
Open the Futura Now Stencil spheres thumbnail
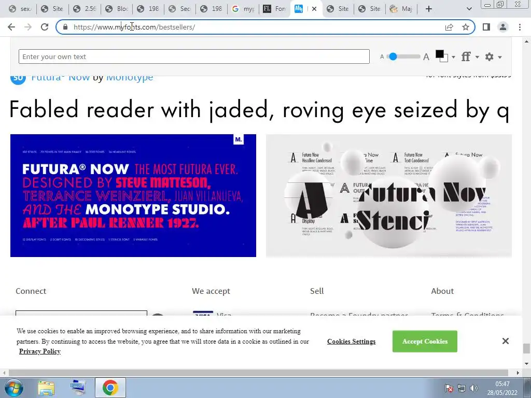click(389, 195)
